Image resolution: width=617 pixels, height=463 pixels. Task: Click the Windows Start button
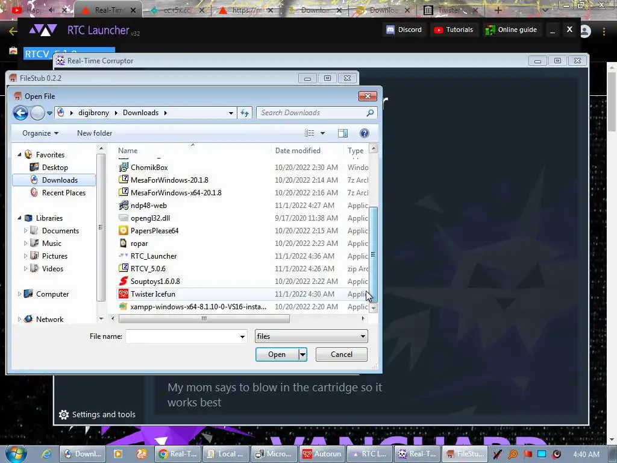pos(16,454)
